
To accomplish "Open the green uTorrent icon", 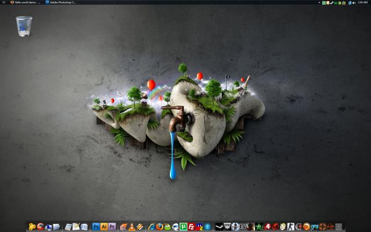I will (x=183, y=227).
